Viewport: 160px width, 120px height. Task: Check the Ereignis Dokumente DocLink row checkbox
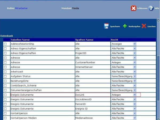click(5, 95)
